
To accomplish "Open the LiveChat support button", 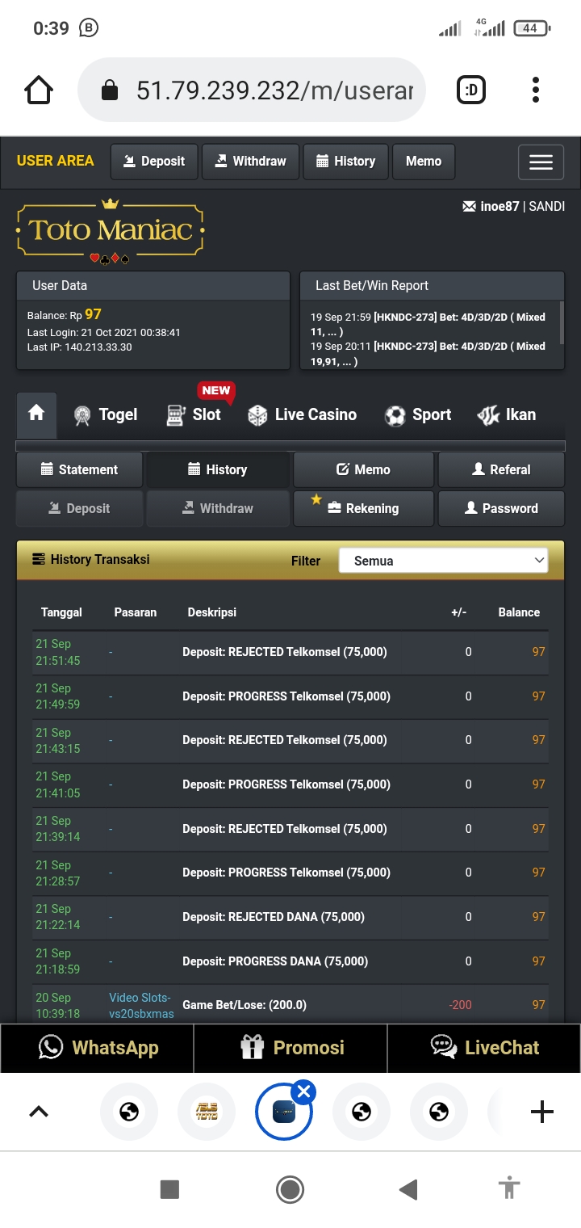I will pyautogui.click(x=483, y=1048).
